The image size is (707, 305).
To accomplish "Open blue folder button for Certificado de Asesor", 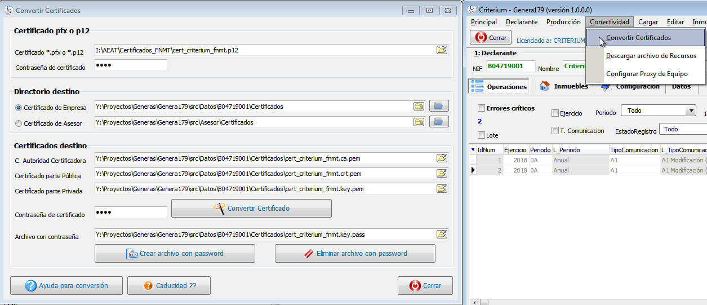I will coord(439,122).
